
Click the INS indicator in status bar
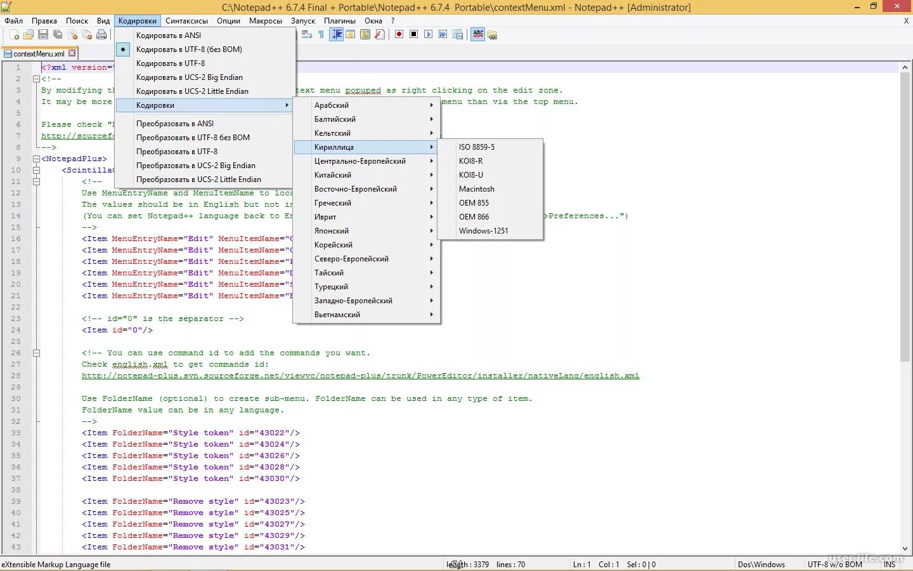point(890,565)
